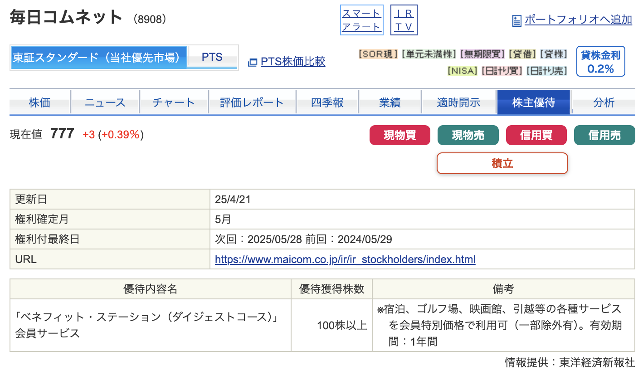Open PTS株価比較 link
The image size is (643, 371).
click(293, 62)
